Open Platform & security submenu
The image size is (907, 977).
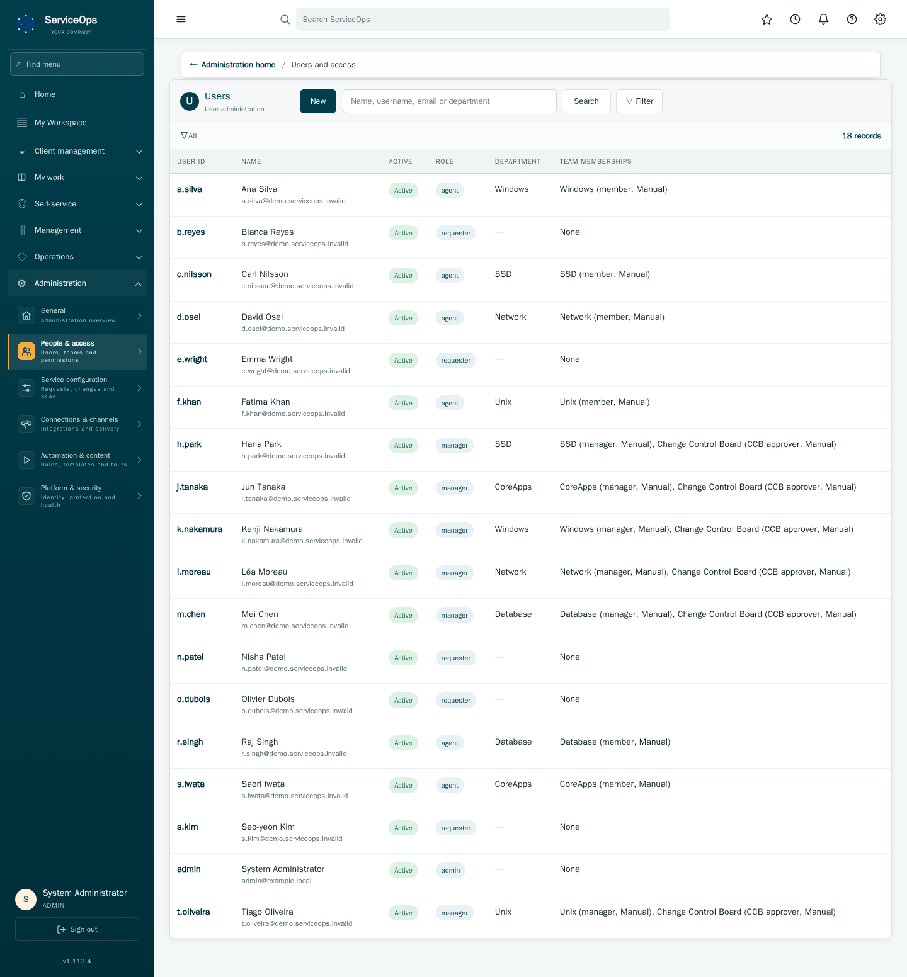tap(77, 496)
